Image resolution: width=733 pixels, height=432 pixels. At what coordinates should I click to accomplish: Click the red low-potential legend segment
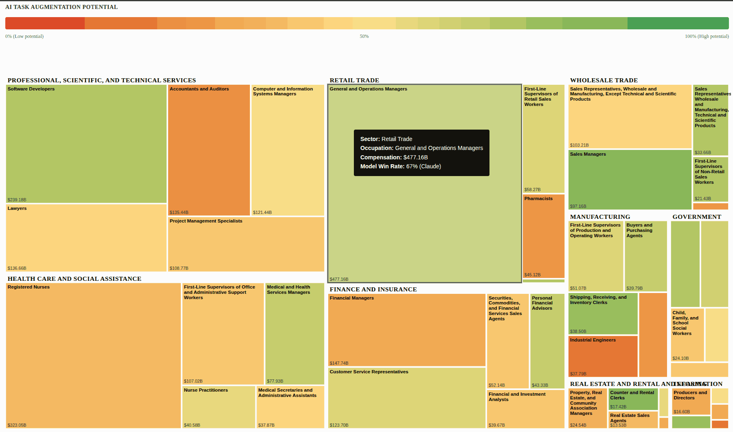45,23
